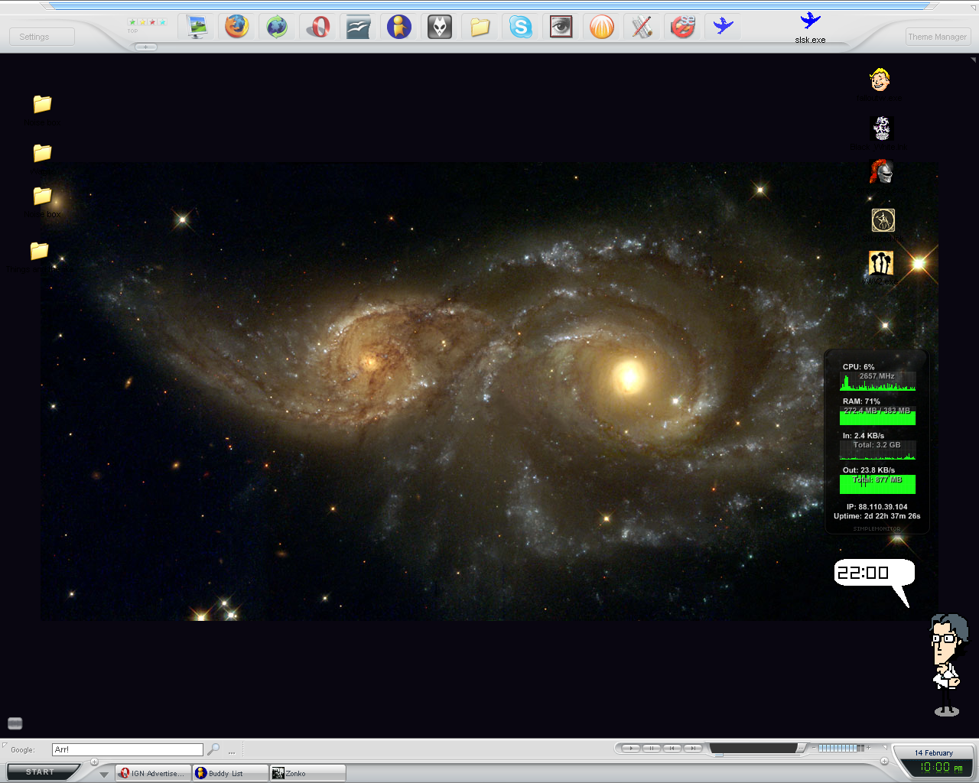Click the Google search magnifier icon
Image resolution: width=979 pixels, height=783 pixels.
tap(214, 749)
